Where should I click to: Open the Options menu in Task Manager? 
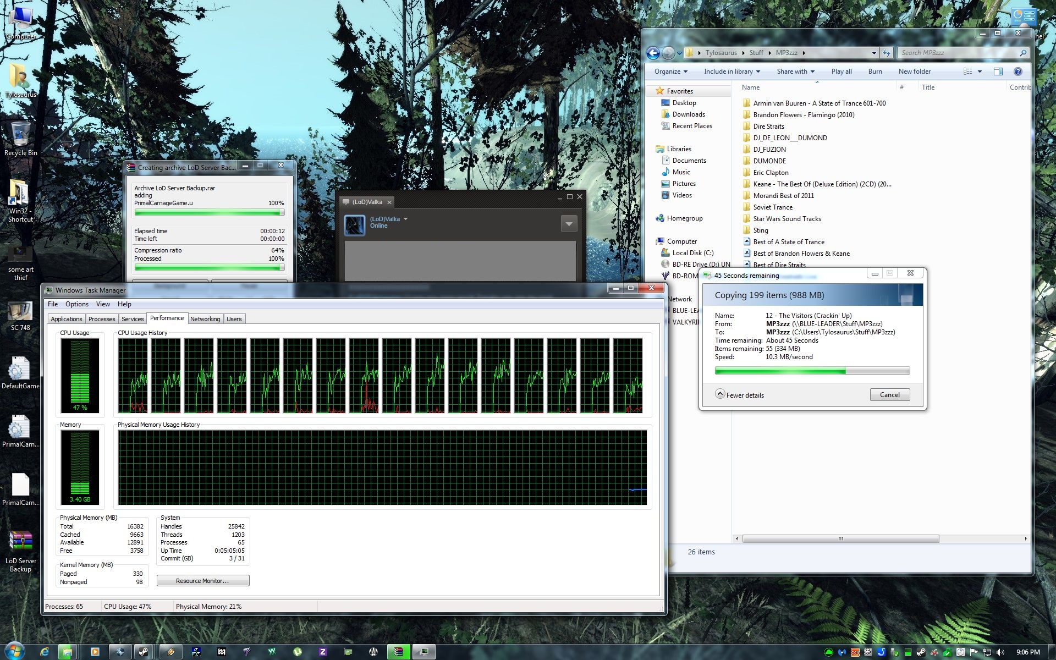[76, 304]
